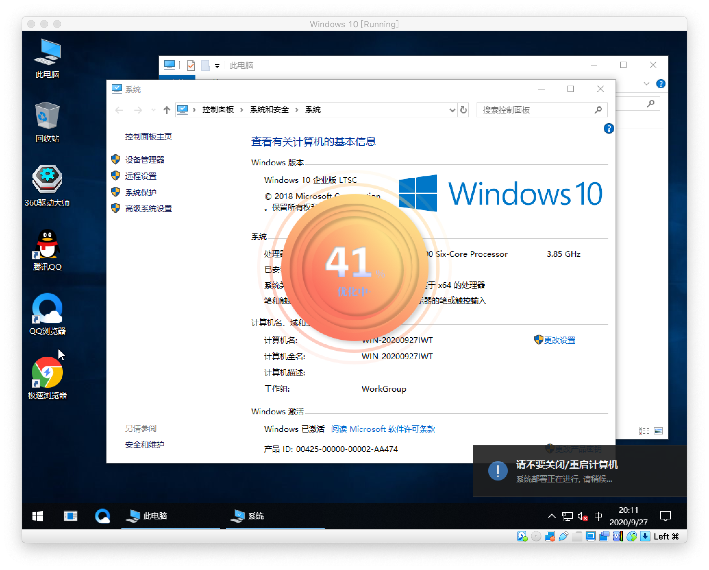The image size is (709, 570).
Task: Click the Windows Start button
Action: (37, 516)
